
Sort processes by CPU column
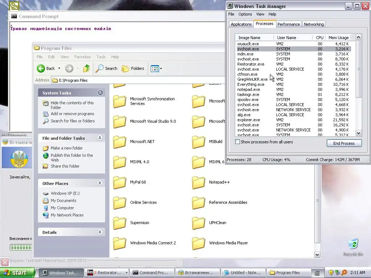click(319, 38)
